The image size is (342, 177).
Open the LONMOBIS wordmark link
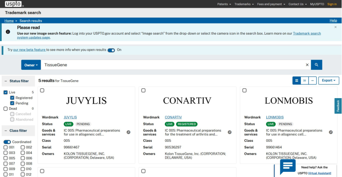coord(274,117)
